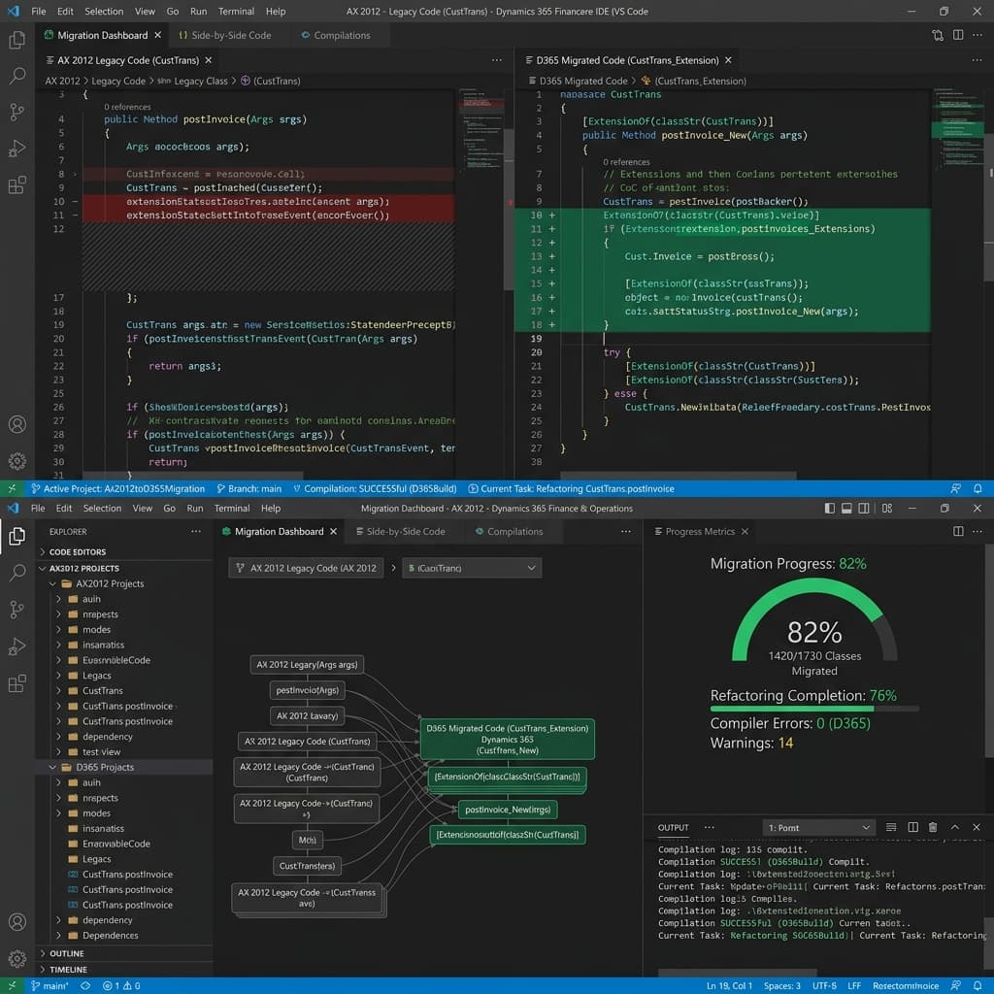Toggle the bottom panel layout button
Screen dimensions: 994x994
[846, 509]
